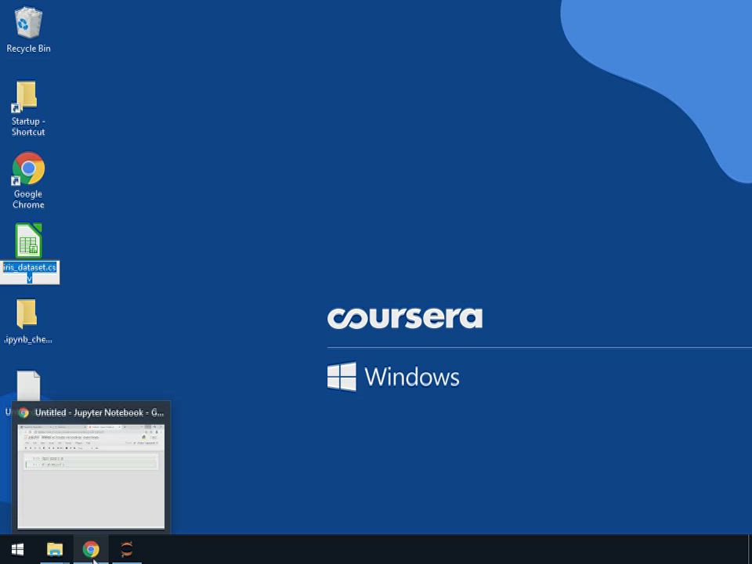Click the iris_dataset.csv filename edit box

30,273
